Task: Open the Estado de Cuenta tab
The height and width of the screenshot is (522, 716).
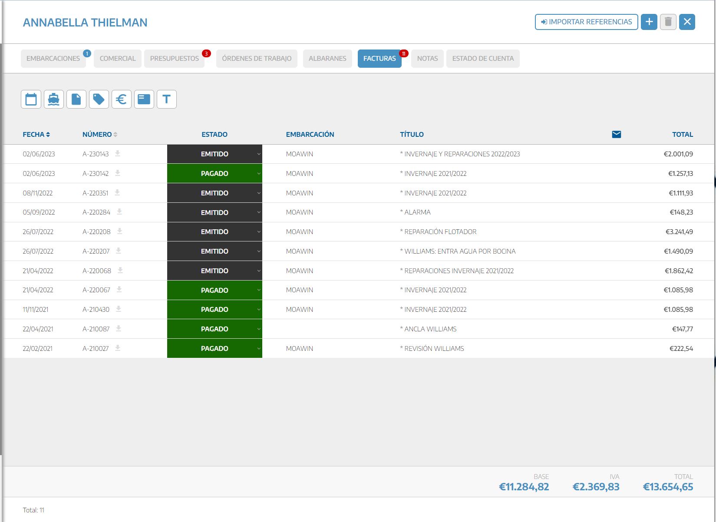Action: pyautogui.click(x=482, y=59)
